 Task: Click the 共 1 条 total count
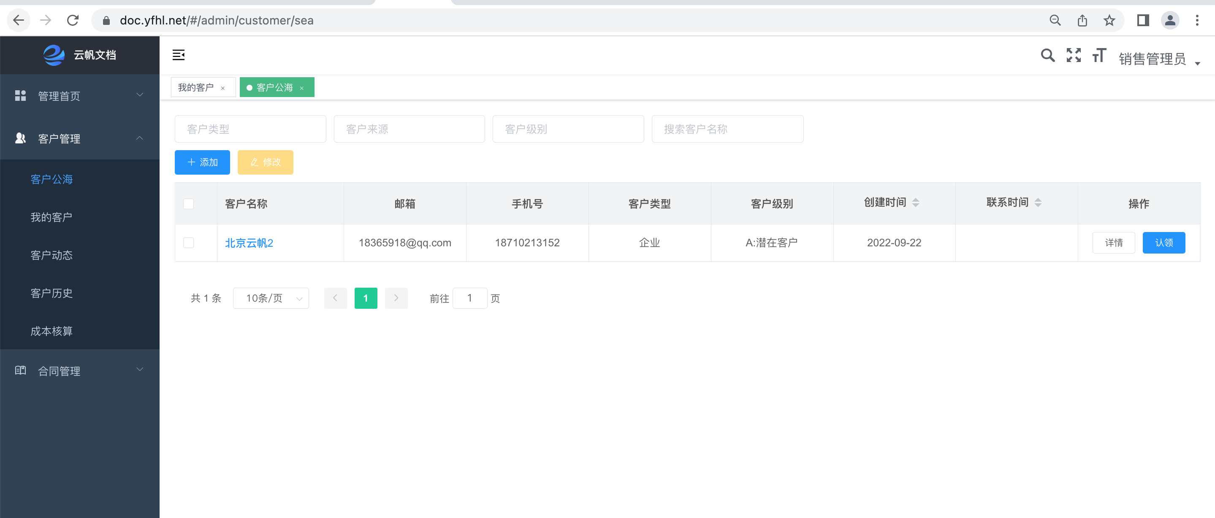[206, 298]
